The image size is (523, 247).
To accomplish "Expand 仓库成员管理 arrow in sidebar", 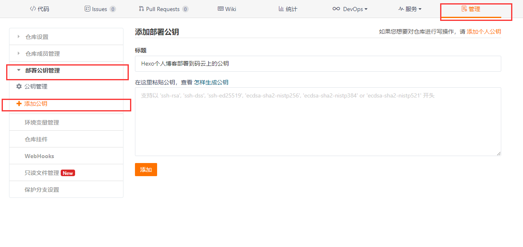I will [18, 53].
